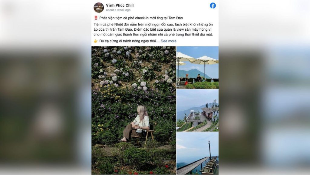
Task: Click the paragraph starting "Tiệm cà phê Nhiệt đới"
Action: [153, 29]
